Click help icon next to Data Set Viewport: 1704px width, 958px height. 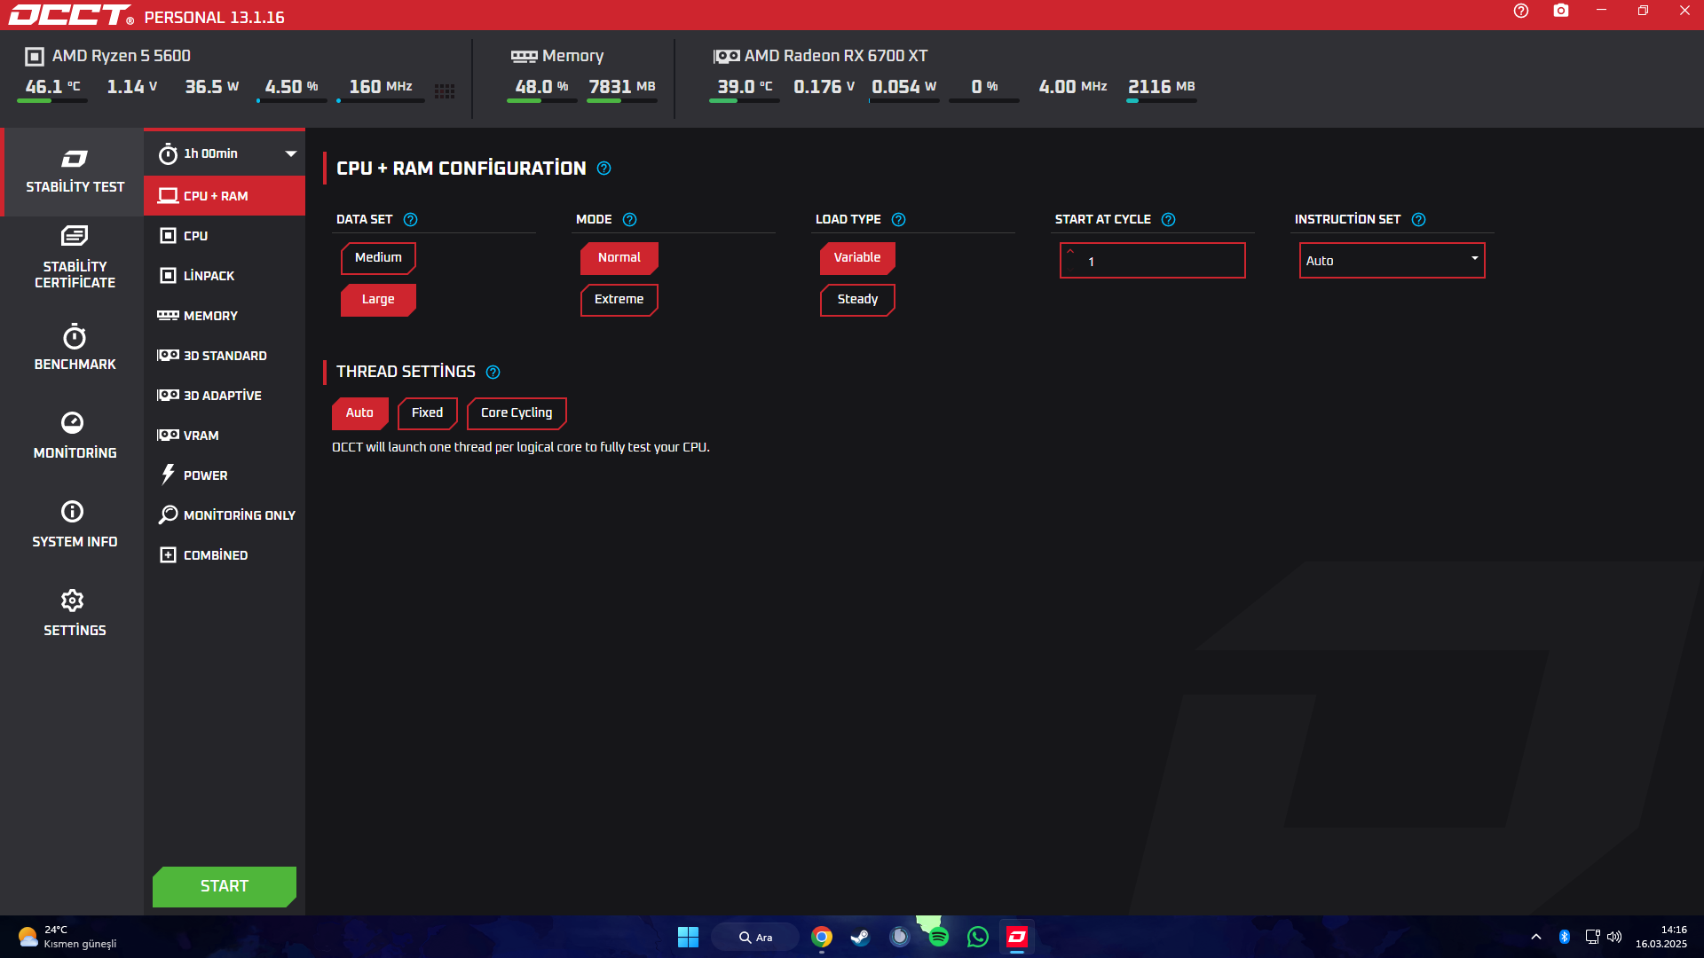point(410,220)
